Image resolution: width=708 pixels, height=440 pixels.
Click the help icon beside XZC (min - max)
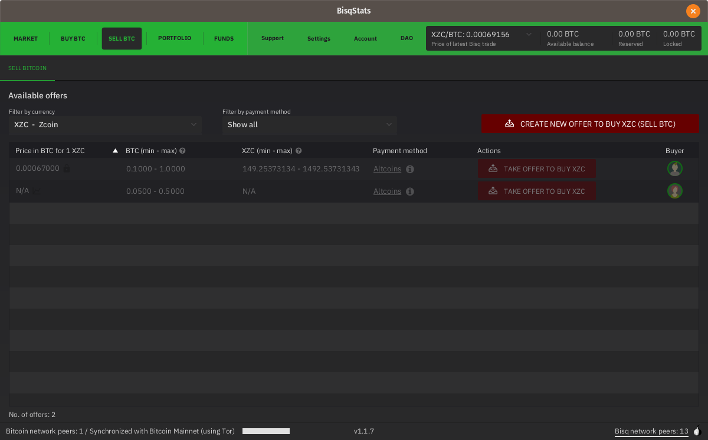pyautogui.click(x=299, y=151)
